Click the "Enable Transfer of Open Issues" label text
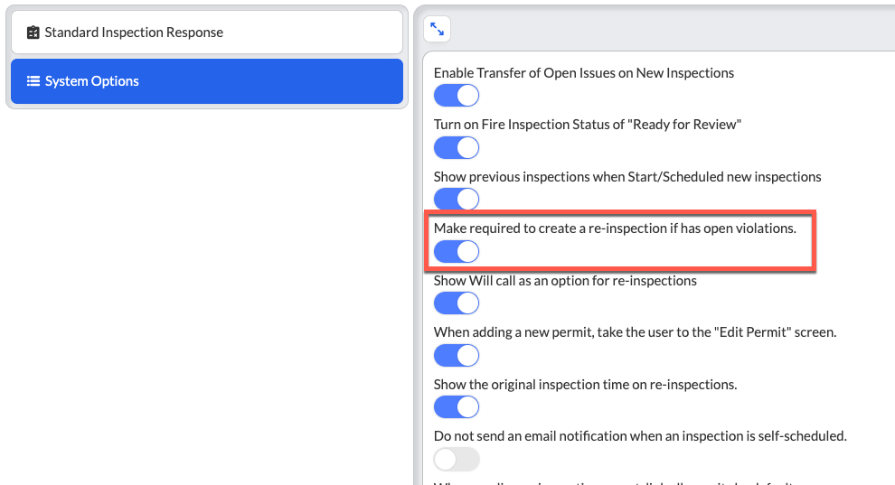The image size is (895, 485). tap(584, 73)
